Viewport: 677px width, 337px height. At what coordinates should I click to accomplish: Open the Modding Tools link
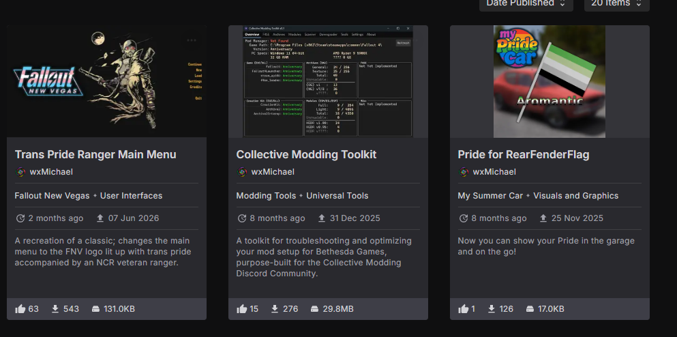266,196
